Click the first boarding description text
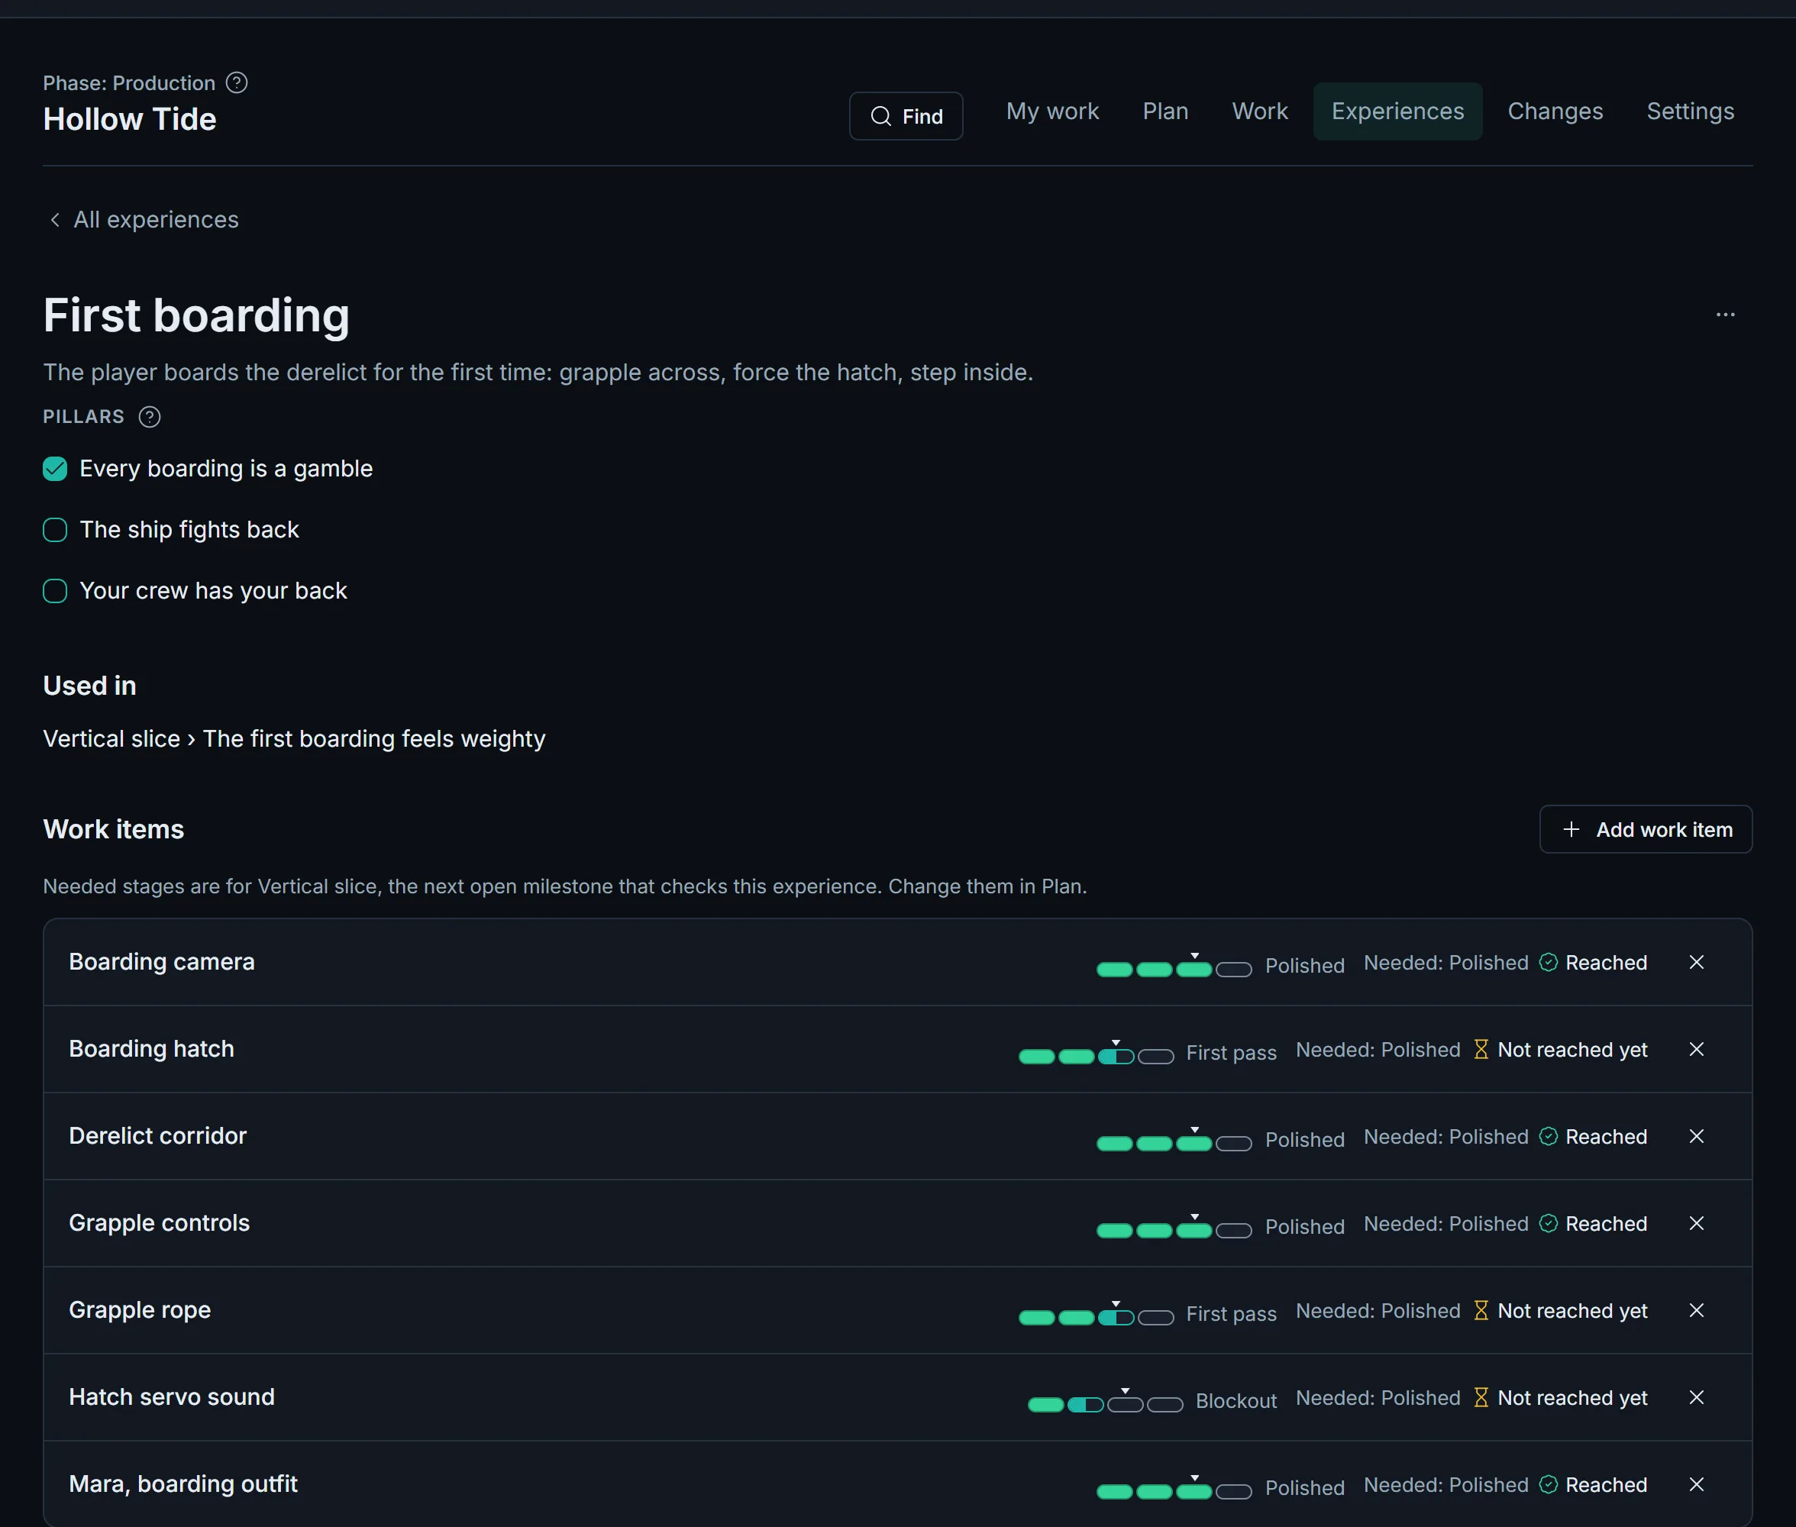 tap(538, 373)
